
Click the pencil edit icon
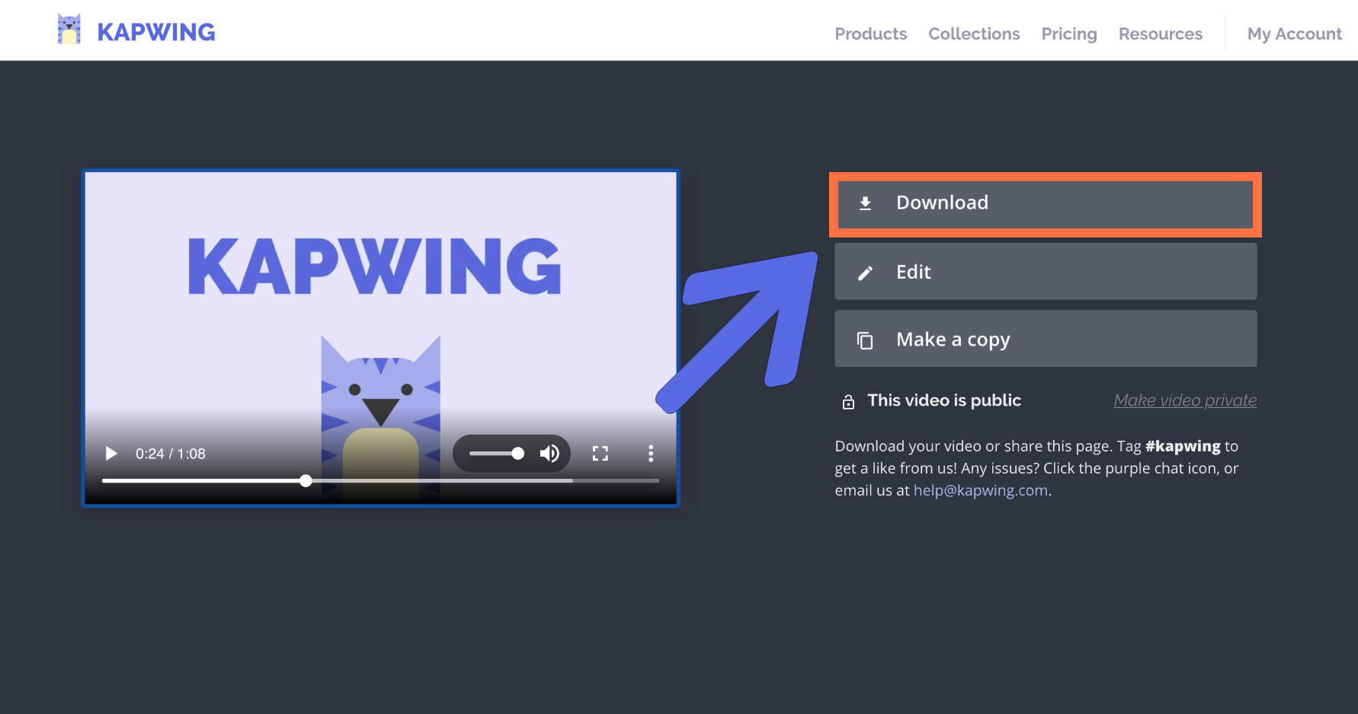coord(865,273)
